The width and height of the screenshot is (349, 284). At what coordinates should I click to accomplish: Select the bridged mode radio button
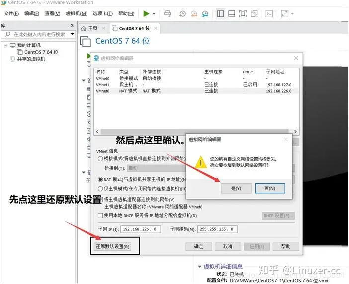[101, 159]
